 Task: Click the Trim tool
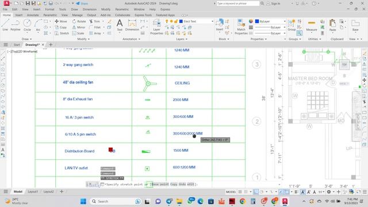(x=94, y=21)
